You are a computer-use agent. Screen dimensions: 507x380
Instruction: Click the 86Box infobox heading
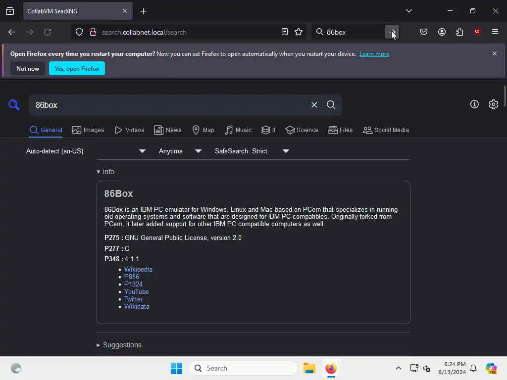point(118,193)
